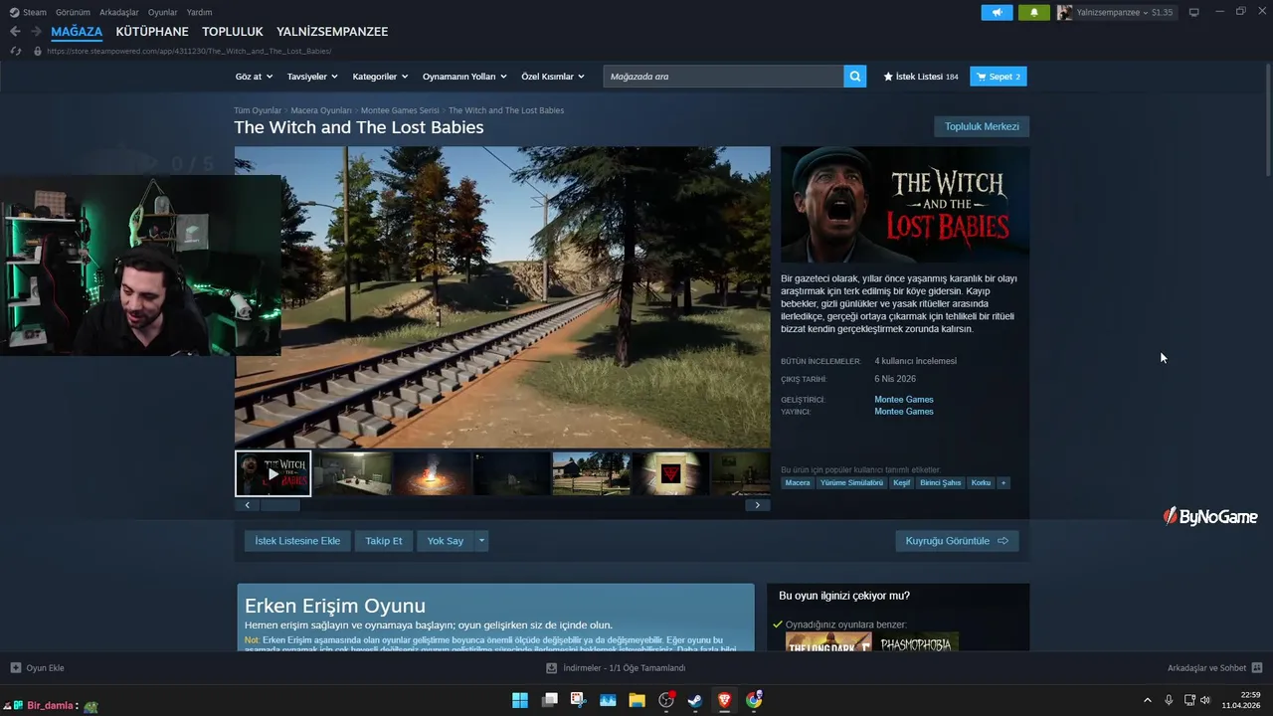Click the Korku tag
This screenshot has width=1273, height=716.
[x=981, y=483]
